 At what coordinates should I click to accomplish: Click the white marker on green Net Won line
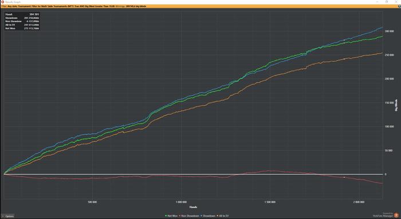(344, 43)
